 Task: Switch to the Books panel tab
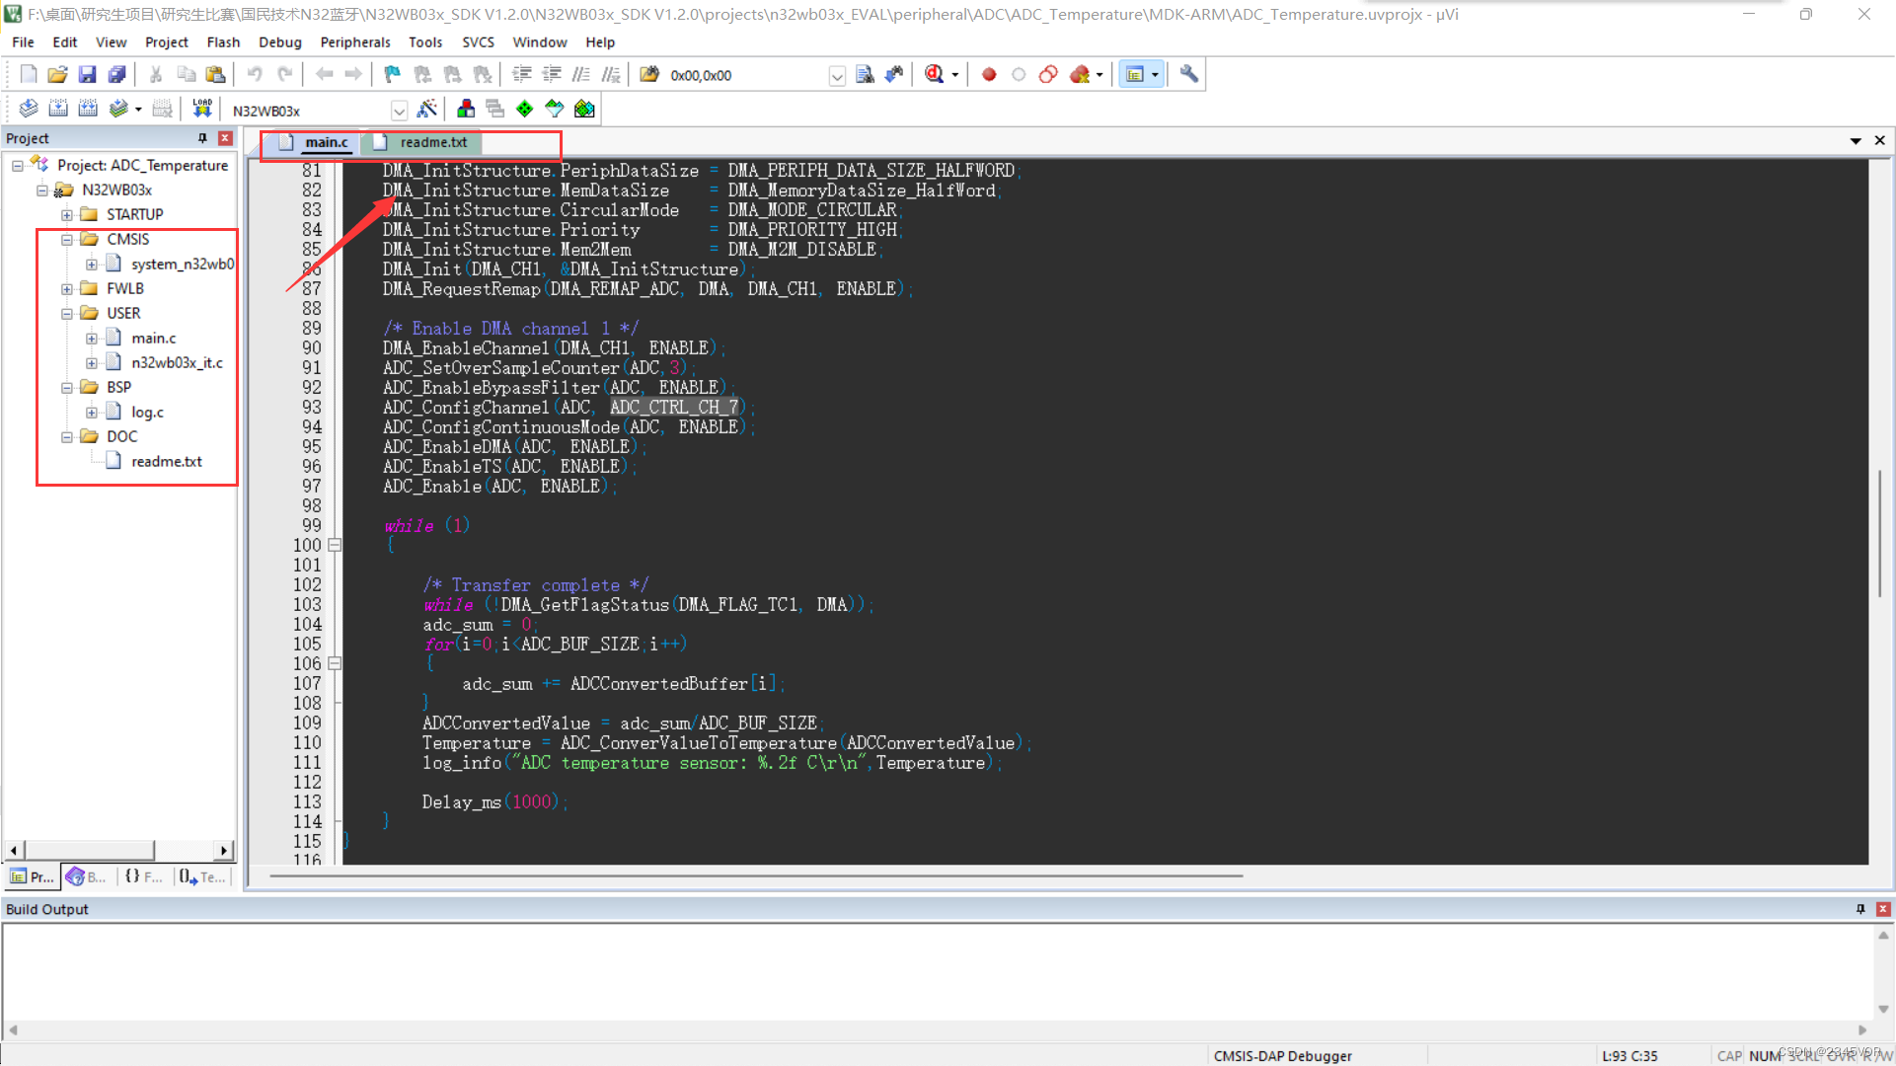click(87, 876)
